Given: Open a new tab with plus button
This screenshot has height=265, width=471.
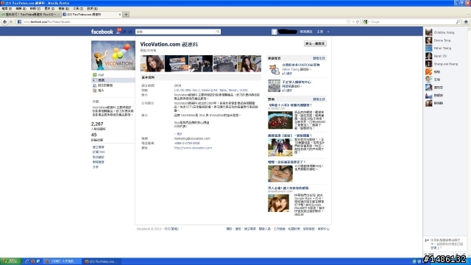Looking at the screenshot, I should pos(126,14).
